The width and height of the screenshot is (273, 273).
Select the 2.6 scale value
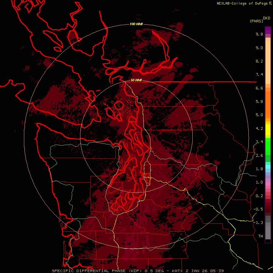coord(259,156)
